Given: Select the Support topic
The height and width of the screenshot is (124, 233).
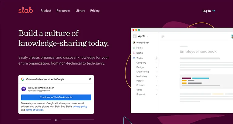Looking at the screenshot, I should [x=140, y=94].
